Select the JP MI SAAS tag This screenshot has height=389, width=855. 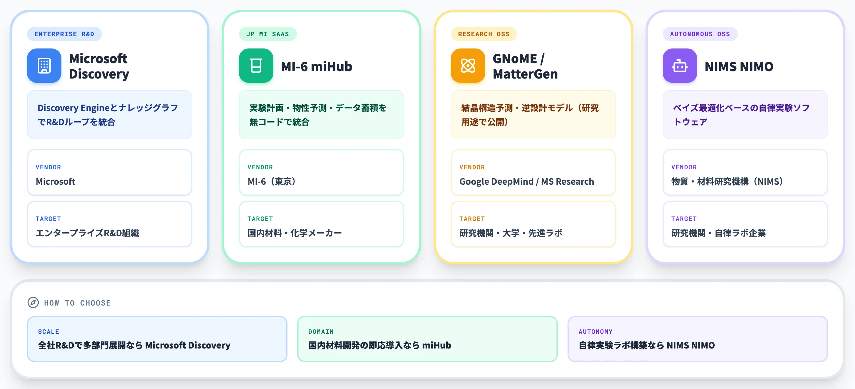pos(267,34)
